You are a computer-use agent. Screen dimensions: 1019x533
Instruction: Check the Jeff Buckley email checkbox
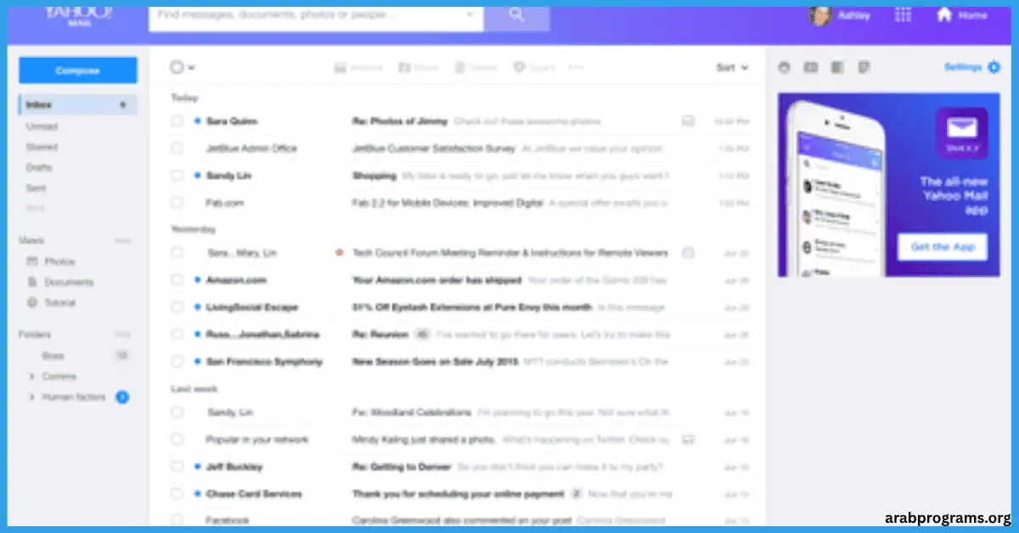177,466
